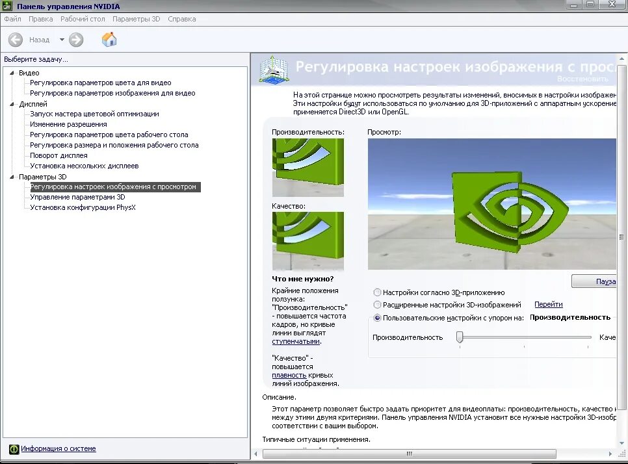Open Информация о системе link

coord(59,448)
